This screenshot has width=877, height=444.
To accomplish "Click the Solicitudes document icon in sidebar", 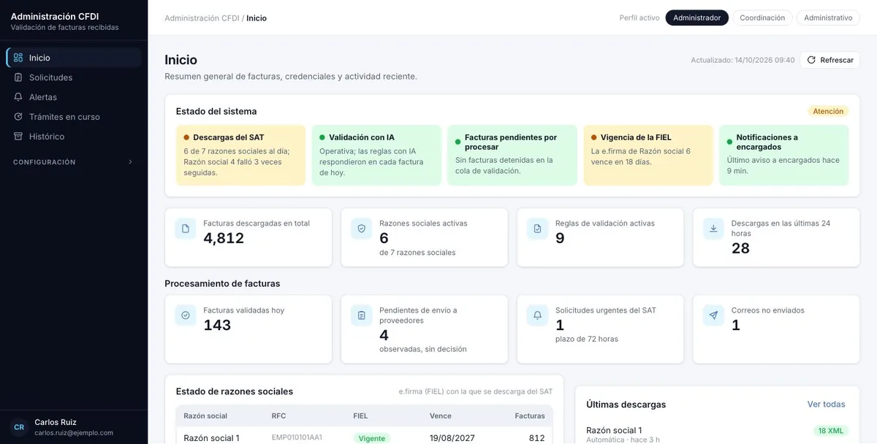I will (18, 77).
